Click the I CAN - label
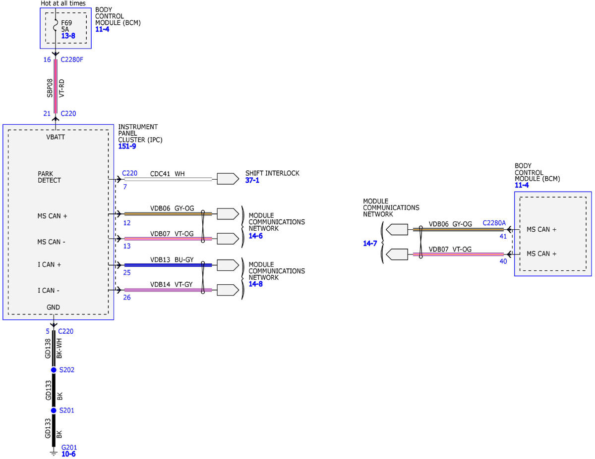This screenshot has width=595, height=459. pos(49,290)
